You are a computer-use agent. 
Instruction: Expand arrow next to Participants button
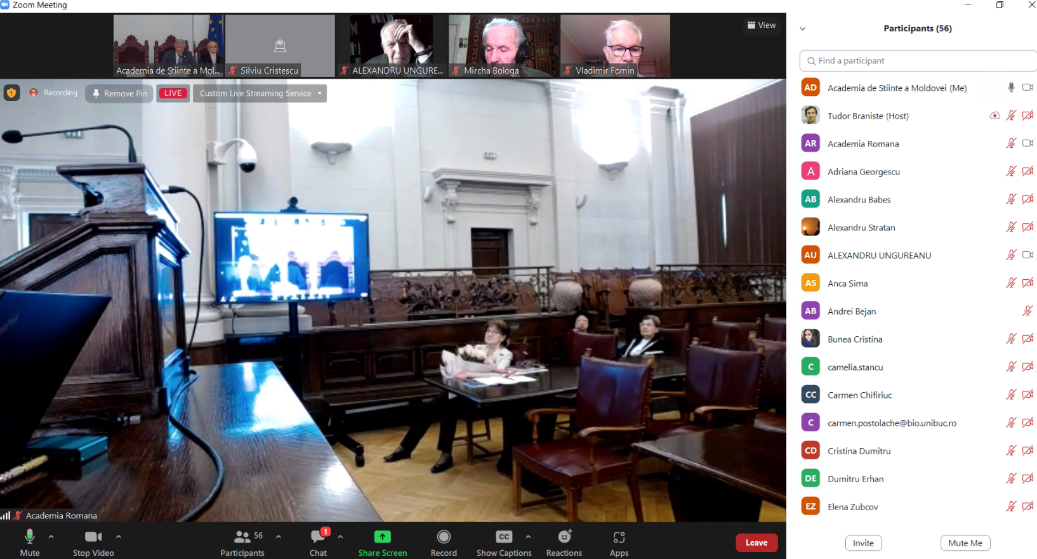(x=279, y=537)
